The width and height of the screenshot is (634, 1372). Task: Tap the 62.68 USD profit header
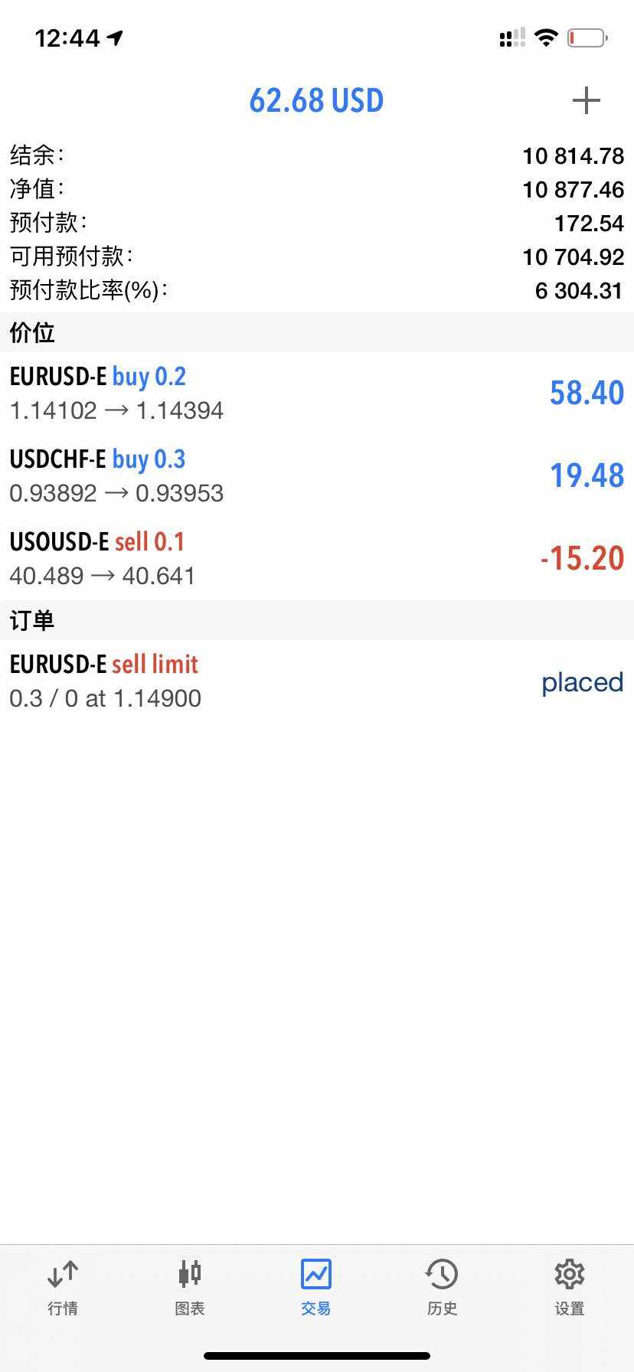[316, 100]
